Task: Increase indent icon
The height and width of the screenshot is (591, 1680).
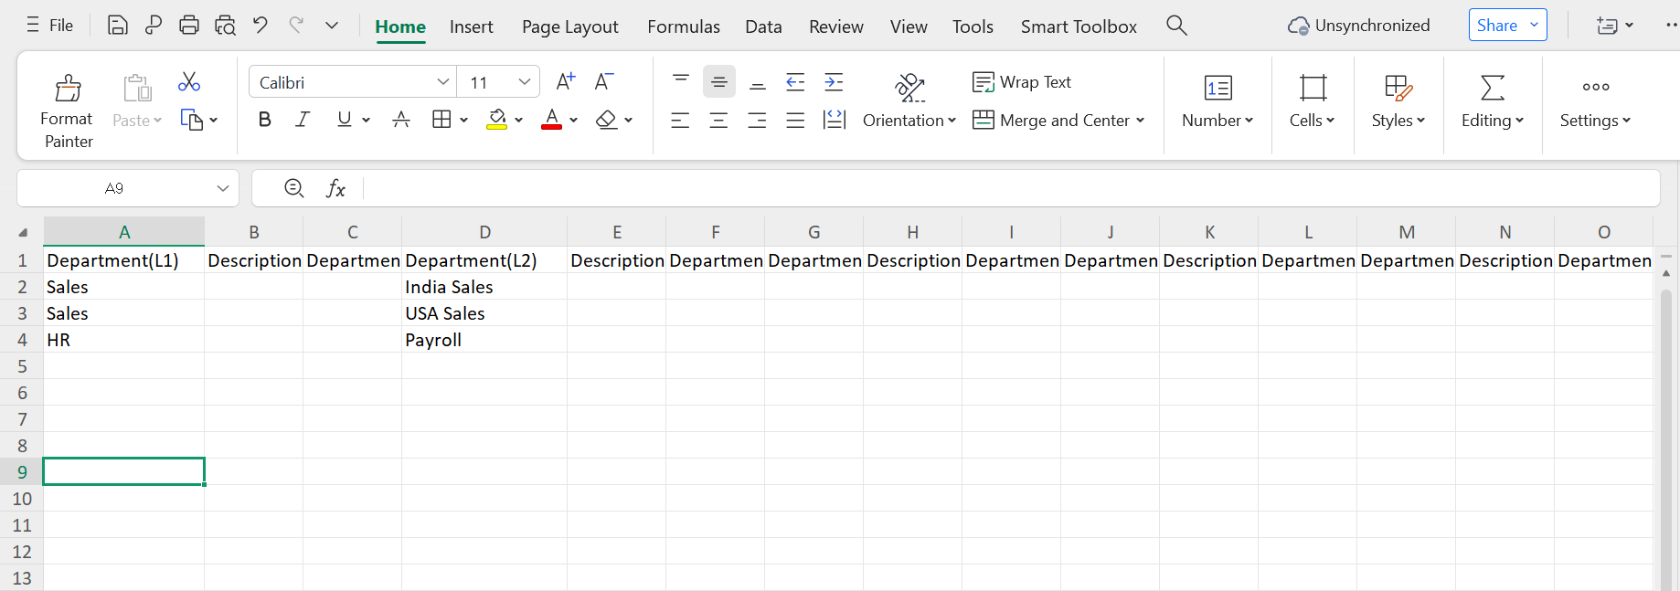Action: (x=834, y=82)
